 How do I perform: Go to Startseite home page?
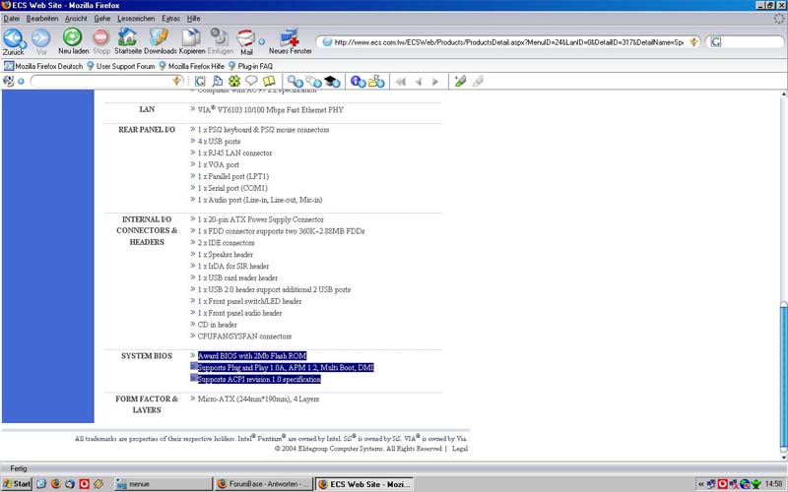pos(128,41)
